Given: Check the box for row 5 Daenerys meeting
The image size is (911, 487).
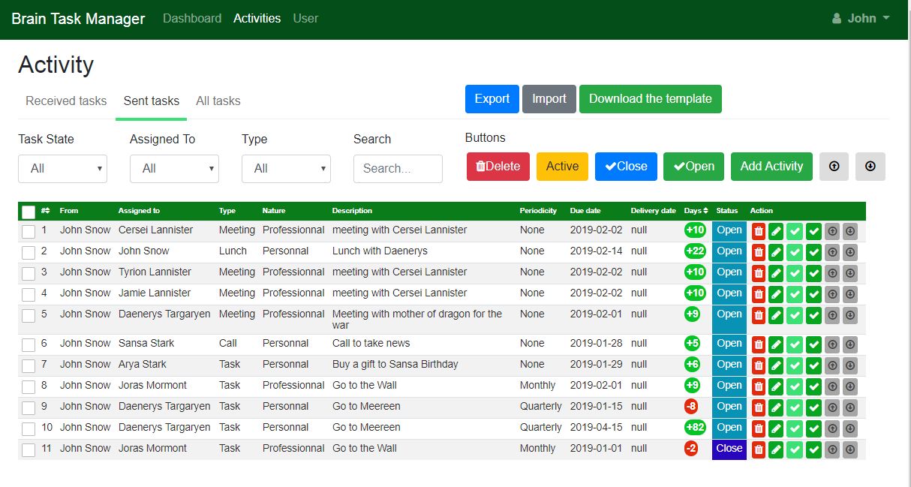Looking at the screenshot, I should pos(29,316).
